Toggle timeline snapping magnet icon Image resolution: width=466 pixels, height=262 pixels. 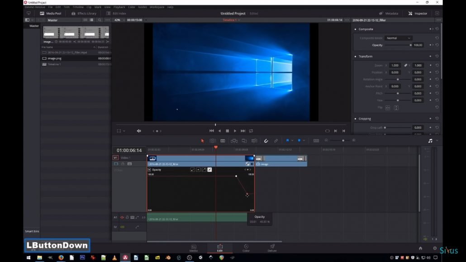(266, 141)
